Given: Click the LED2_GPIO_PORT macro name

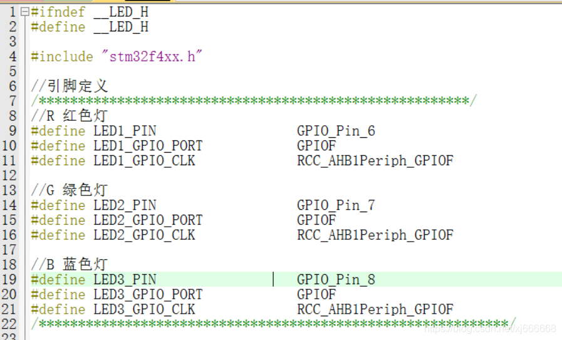Looking at the screenshot, I should pyautogui.click(x=148, y=220).
